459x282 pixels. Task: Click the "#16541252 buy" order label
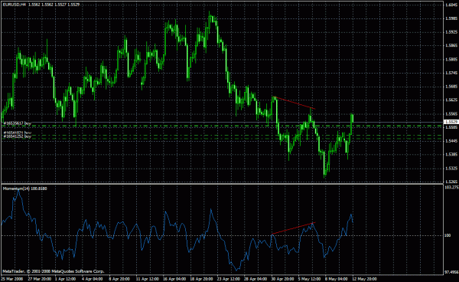[18, 136]
